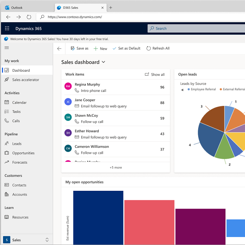Click the browser back navigation arrow
Viewport: 245px width, 245px height.
click(x=8, y=17)
